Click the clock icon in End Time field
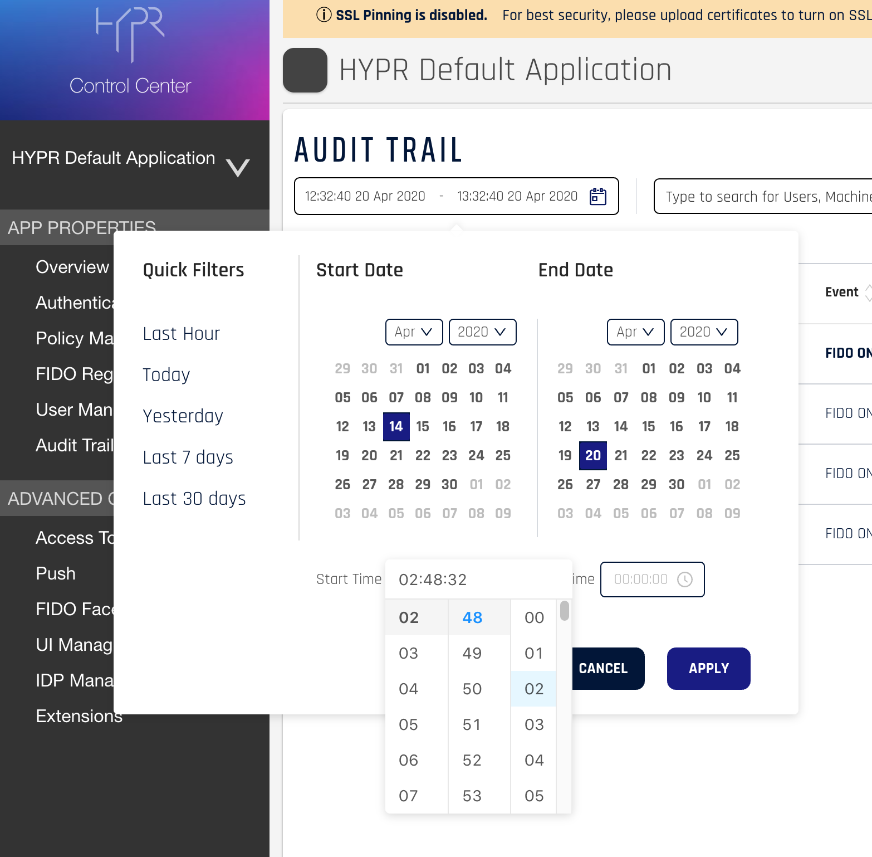The height and width of the screenshot is (857, 872). 685,580
